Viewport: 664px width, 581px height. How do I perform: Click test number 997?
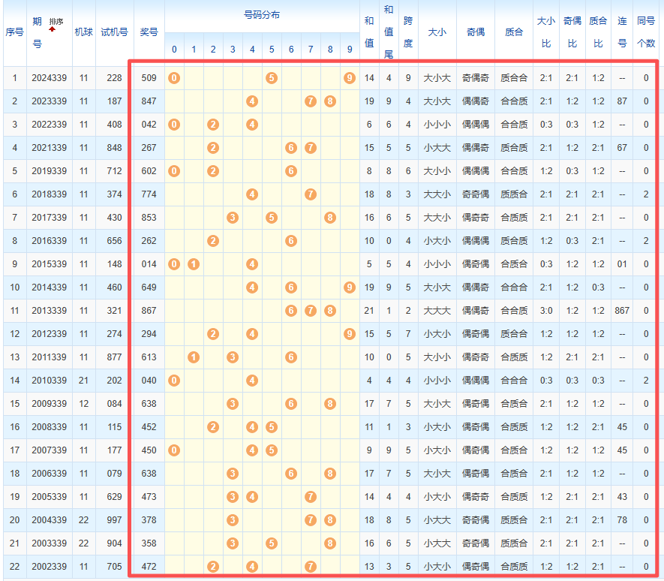pyautogui.click(x=114, y=520)
